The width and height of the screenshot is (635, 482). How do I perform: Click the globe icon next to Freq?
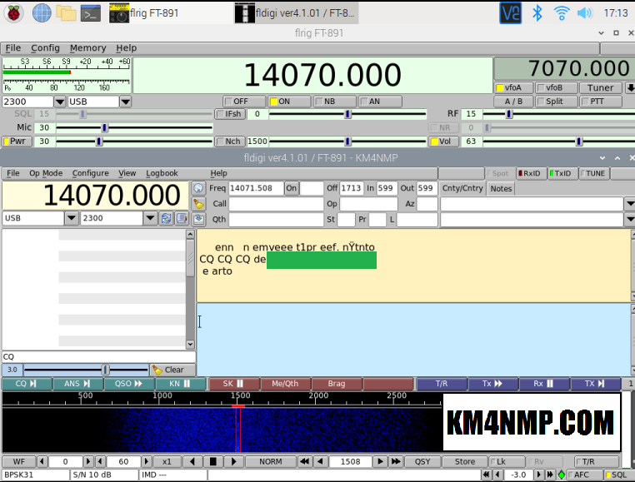(198, 188)
